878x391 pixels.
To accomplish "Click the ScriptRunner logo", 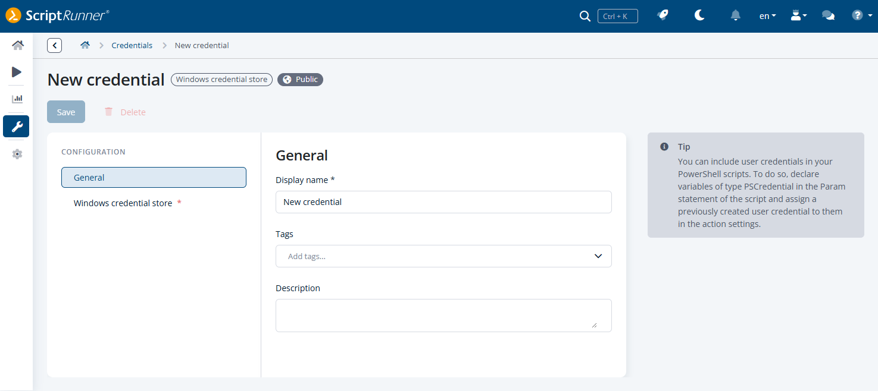I will [x=57, y=15].
